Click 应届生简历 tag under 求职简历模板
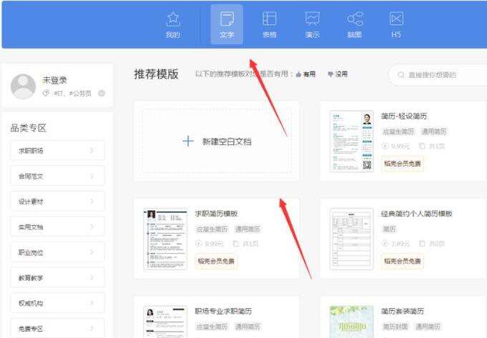Screen dimensions: 487x338 point(212,229)
